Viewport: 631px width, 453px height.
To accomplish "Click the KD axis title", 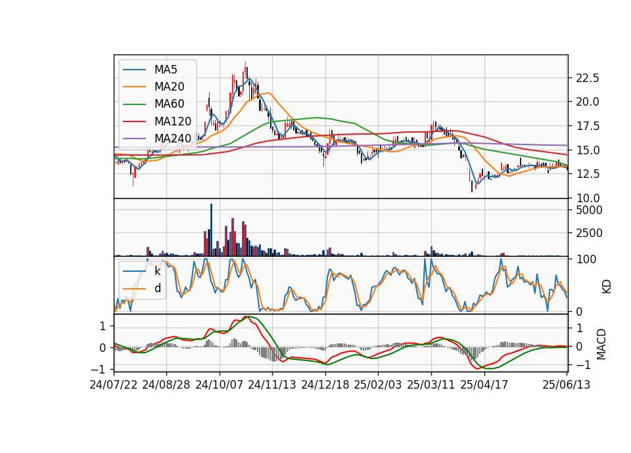I will 607,287.
